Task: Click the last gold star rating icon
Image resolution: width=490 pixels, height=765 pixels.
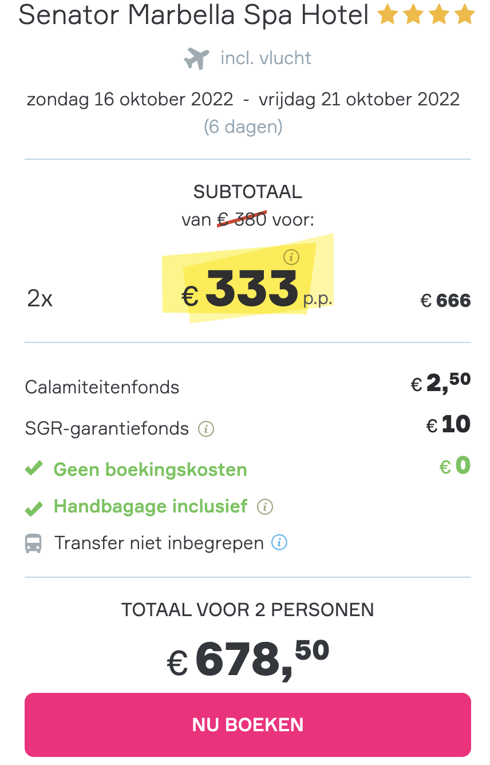Action: pyautogui.click(x=465, y=15)
